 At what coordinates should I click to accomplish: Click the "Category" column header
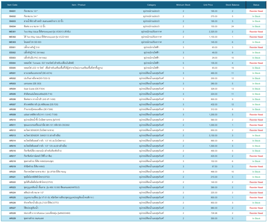152,5
